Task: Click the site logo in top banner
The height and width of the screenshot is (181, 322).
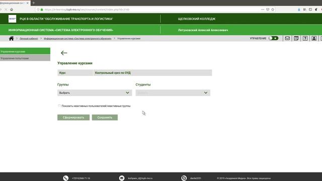Action: [12, 19]
